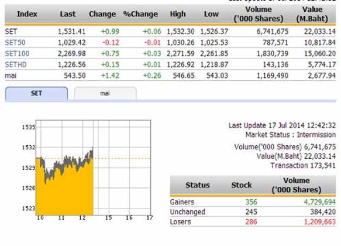The width and height of the screenshot is (341, 246).
Task: Select SET100 last value 2,269.98
Action: pos(71,53)
